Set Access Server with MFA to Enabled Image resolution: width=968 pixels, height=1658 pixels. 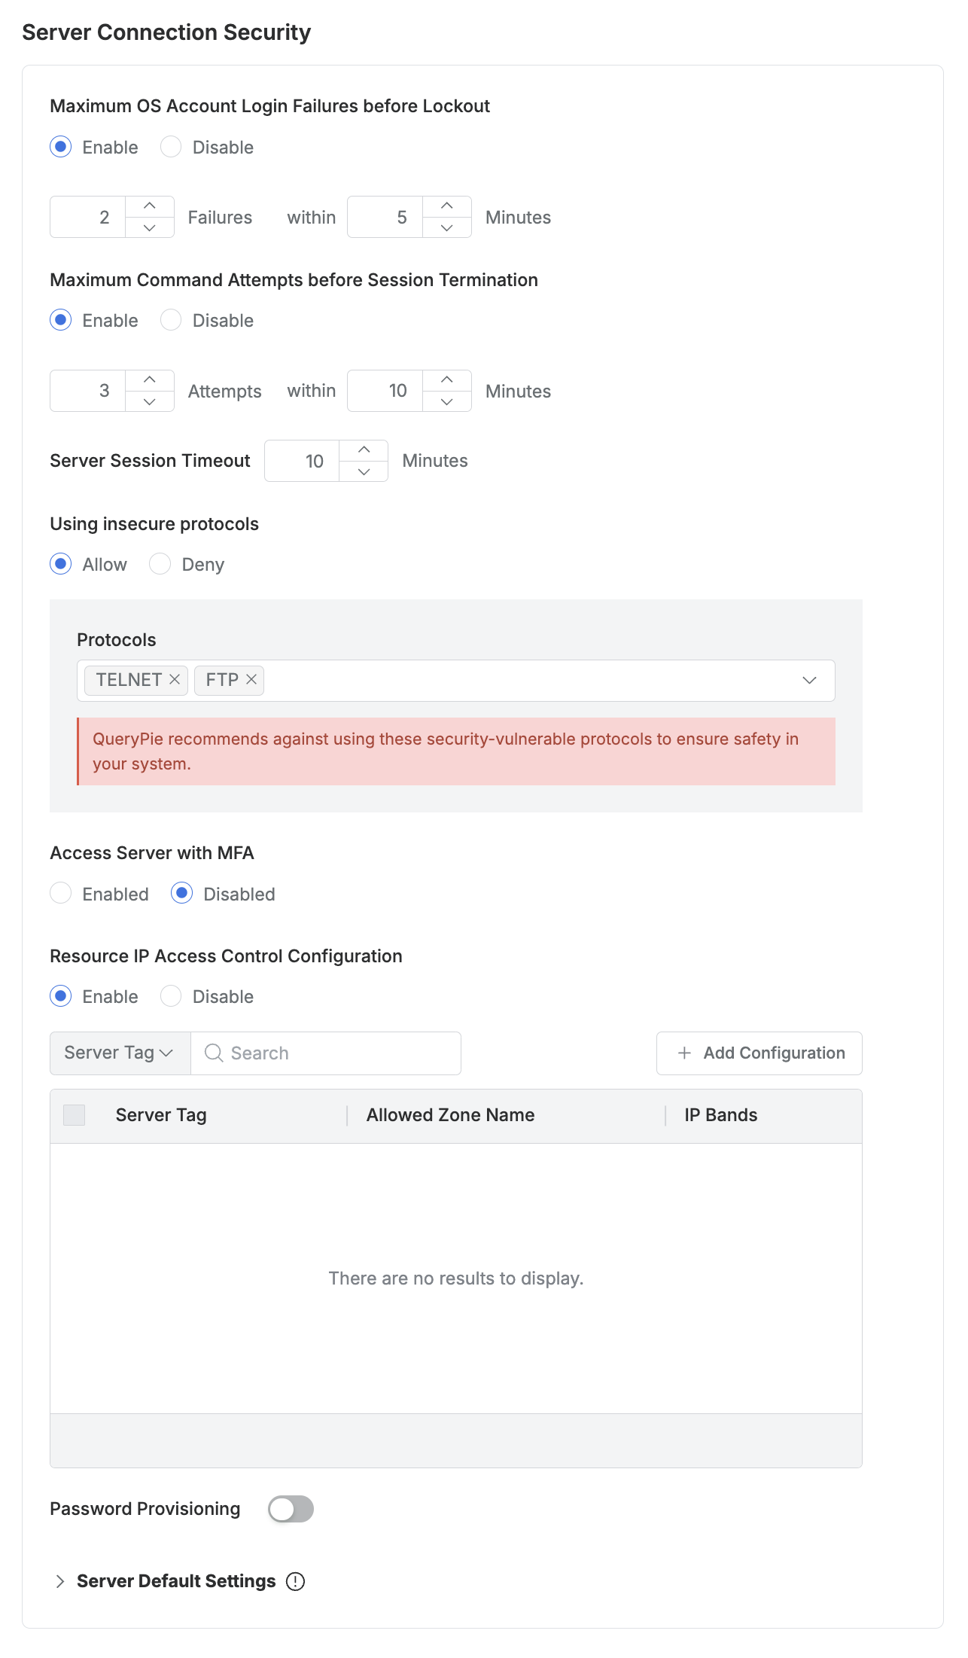pyautogui.click(x=61, y=894)
